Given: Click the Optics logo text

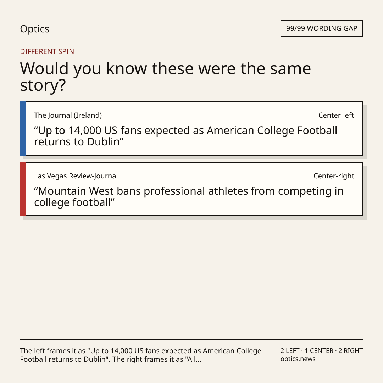Looking at the screenshot, I should tap(34, 29).
